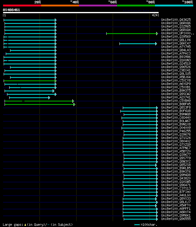196x227 pixels.
Task: Click the green alignment bar in the UniRef100_C5YBH9 row
Action: tap(39, 101)
